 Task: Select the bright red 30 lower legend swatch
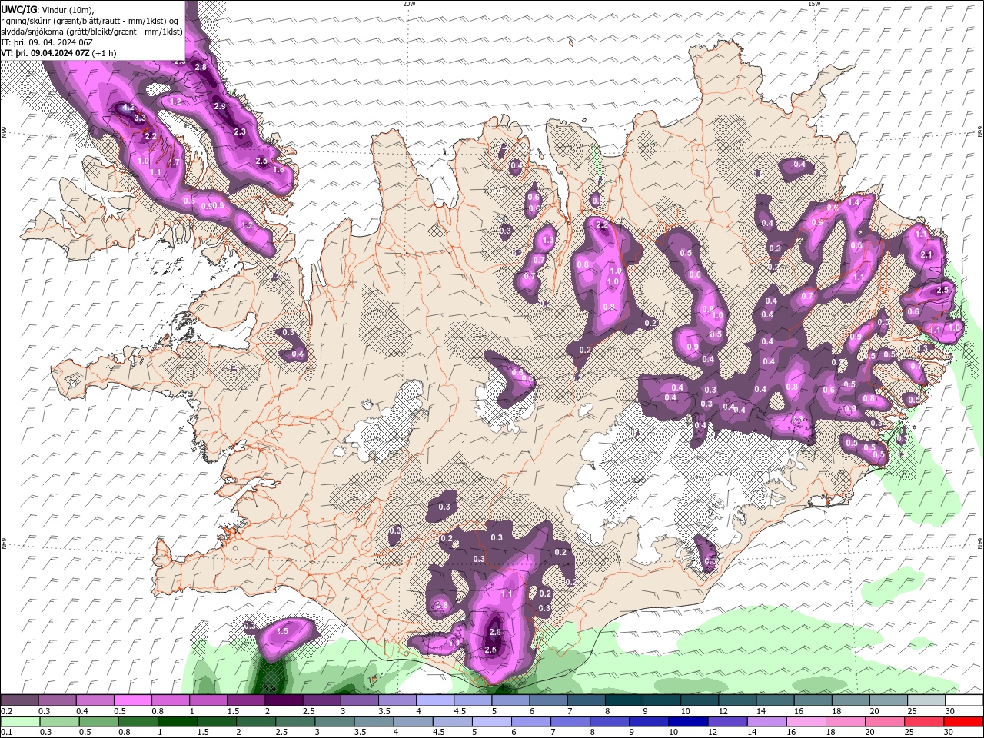click(x=963, y=722)
